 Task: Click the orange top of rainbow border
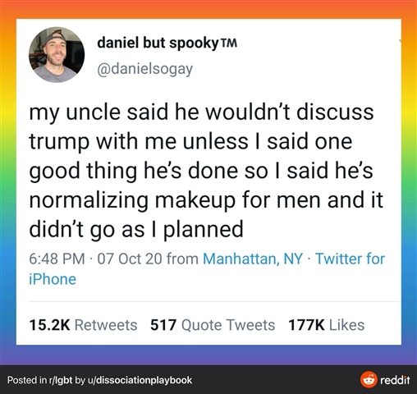(208, 9)
